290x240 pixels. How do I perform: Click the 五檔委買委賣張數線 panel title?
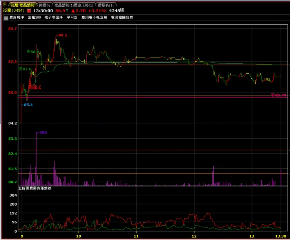[x=35, y=188]
